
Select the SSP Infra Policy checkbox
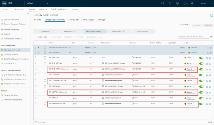point(45,53)
